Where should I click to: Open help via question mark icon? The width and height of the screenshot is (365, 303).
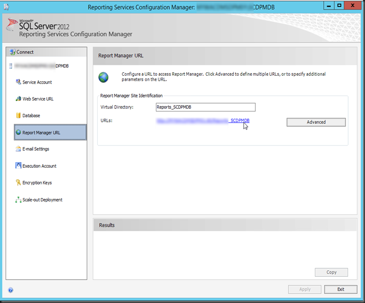click(x=11, y=290)
